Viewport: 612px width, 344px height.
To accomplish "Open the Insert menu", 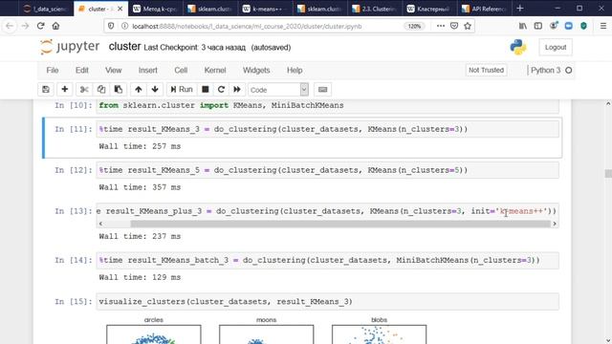I will coord(147,70).
